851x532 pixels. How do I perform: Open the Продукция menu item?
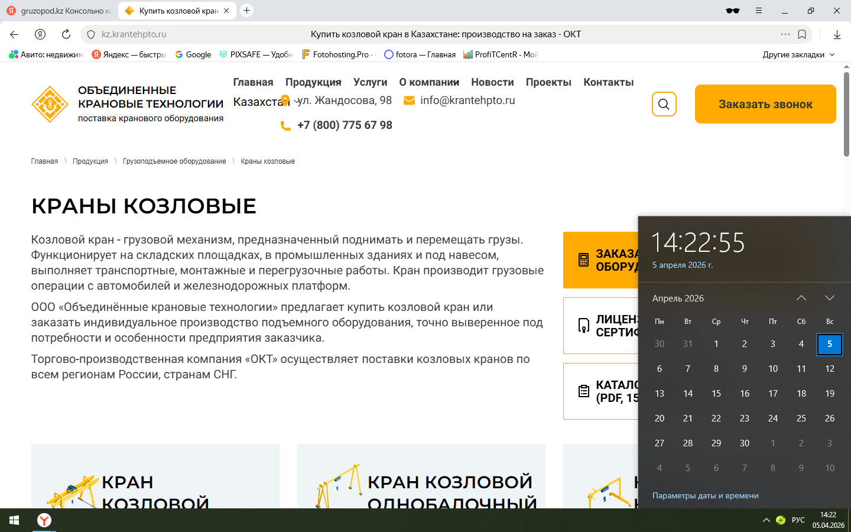point(313,82)
